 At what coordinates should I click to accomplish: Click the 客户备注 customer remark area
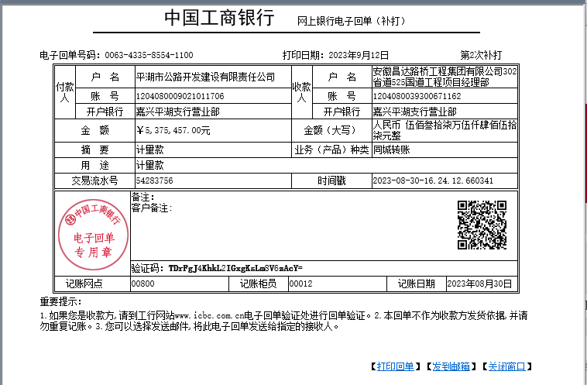152,208
